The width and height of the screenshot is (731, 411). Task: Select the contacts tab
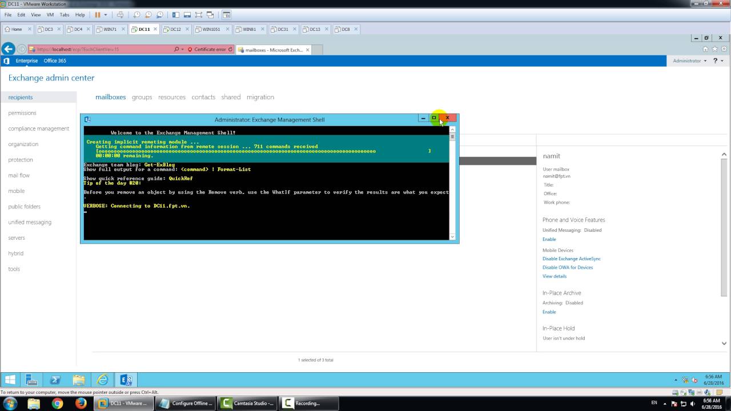[203, 97]
